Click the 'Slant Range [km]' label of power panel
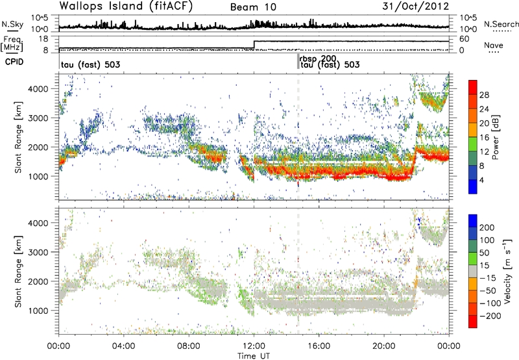This screenshot has height=360, width=519. pos(18,137)
